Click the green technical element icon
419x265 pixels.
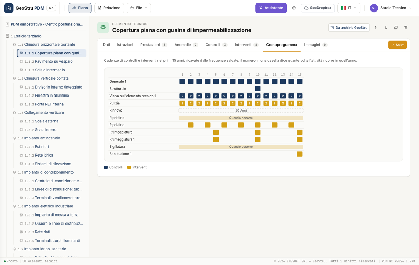click(103, 28)
